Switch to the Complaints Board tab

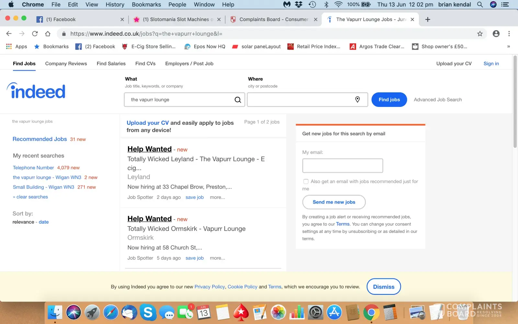pyautogui.click(x=273, y=19)
